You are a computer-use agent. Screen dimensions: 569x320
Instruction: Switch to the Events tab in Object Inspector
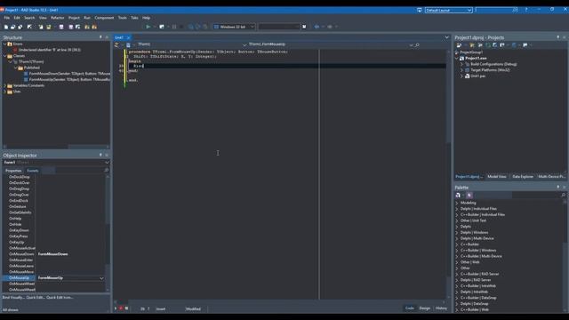(33, 171)
